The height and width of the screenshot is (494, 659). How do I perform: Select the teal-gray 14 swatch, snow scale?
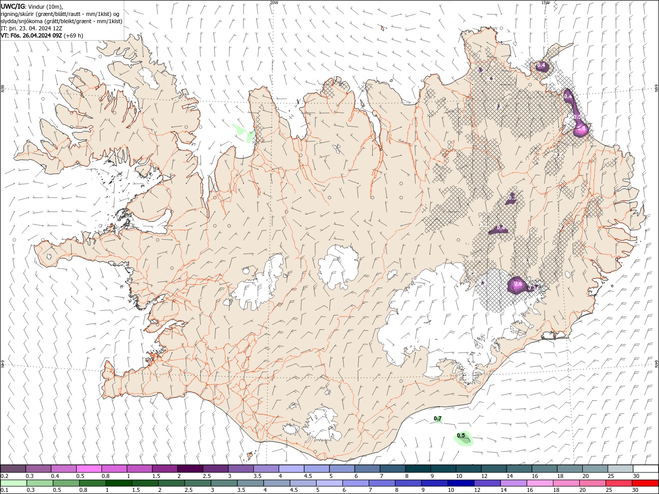coord(519,469)
